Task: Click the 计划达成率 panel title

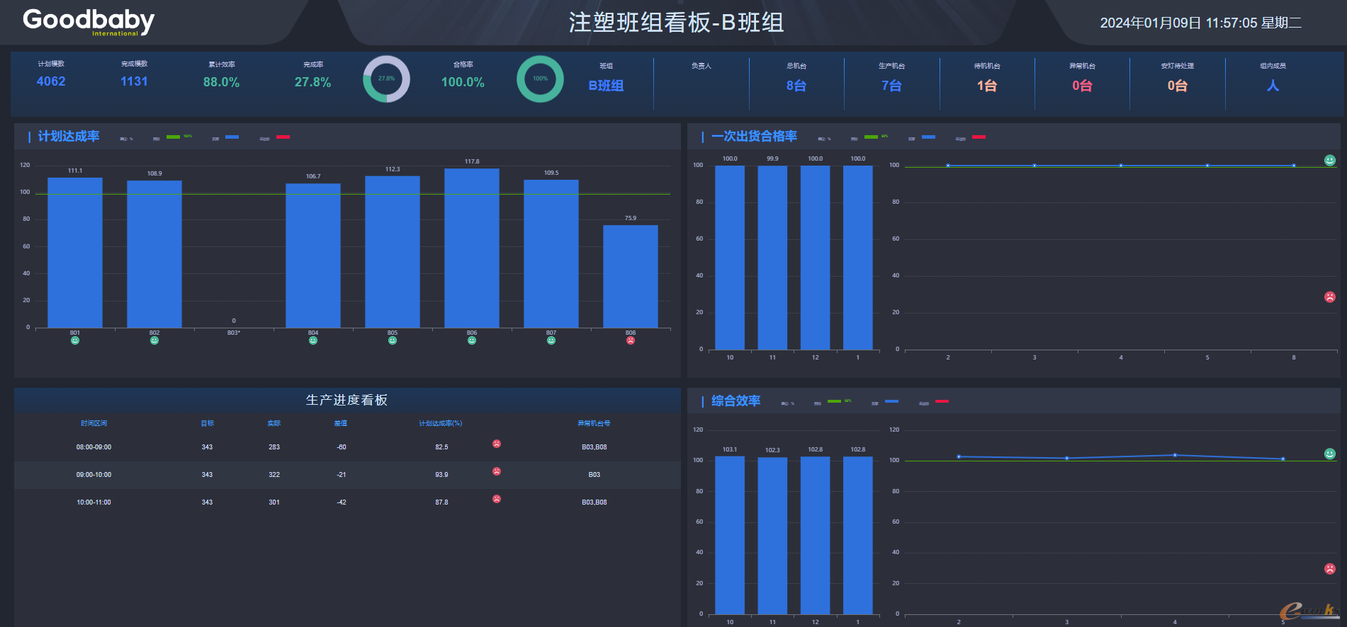Action: coord(69,137)
